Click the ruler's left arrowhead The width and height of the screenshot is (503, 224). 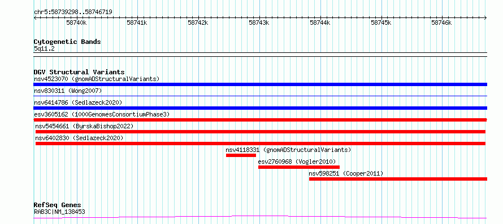[35, 18]
